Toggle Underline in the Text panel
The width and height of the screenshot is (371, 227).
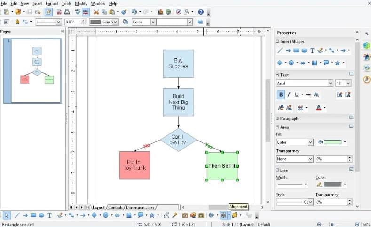coord(297,94)
